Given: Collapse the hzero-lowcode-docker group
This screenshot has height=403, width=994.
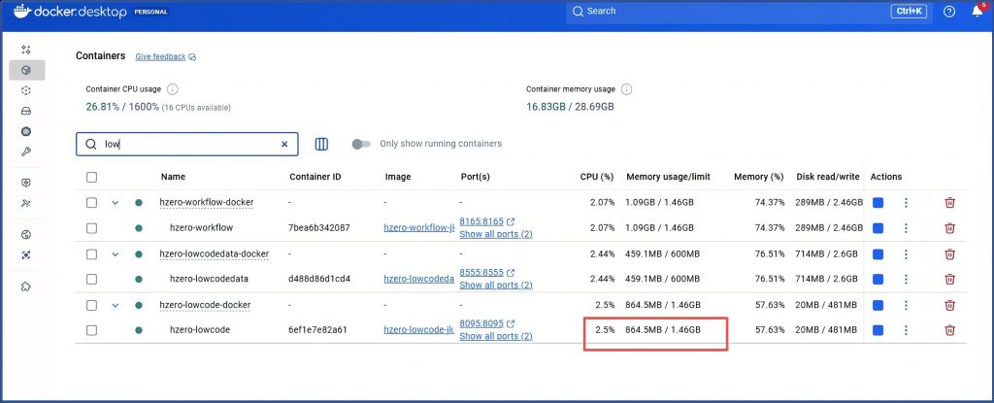Looking at the screenshot, I should [x=116, y=305].
